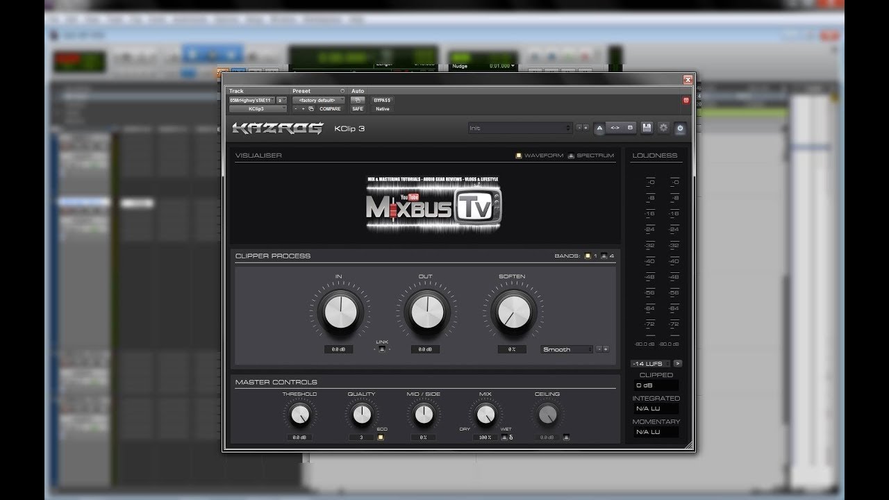
Task: Edit the IN value field showing 0.0 dB
Action: 339,349
